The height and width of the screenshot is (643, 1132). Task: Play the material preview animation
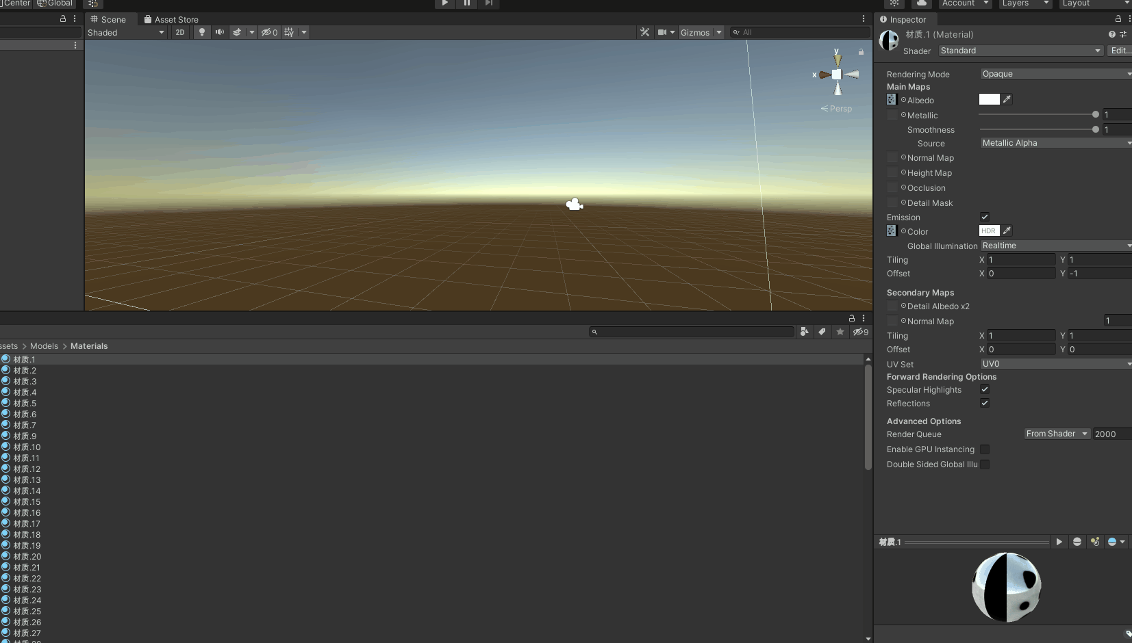pos(1059,542)
